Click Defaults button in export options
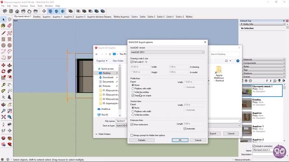Image resolution: width=289 pixels, height=162 pixels. click(141, 140)
